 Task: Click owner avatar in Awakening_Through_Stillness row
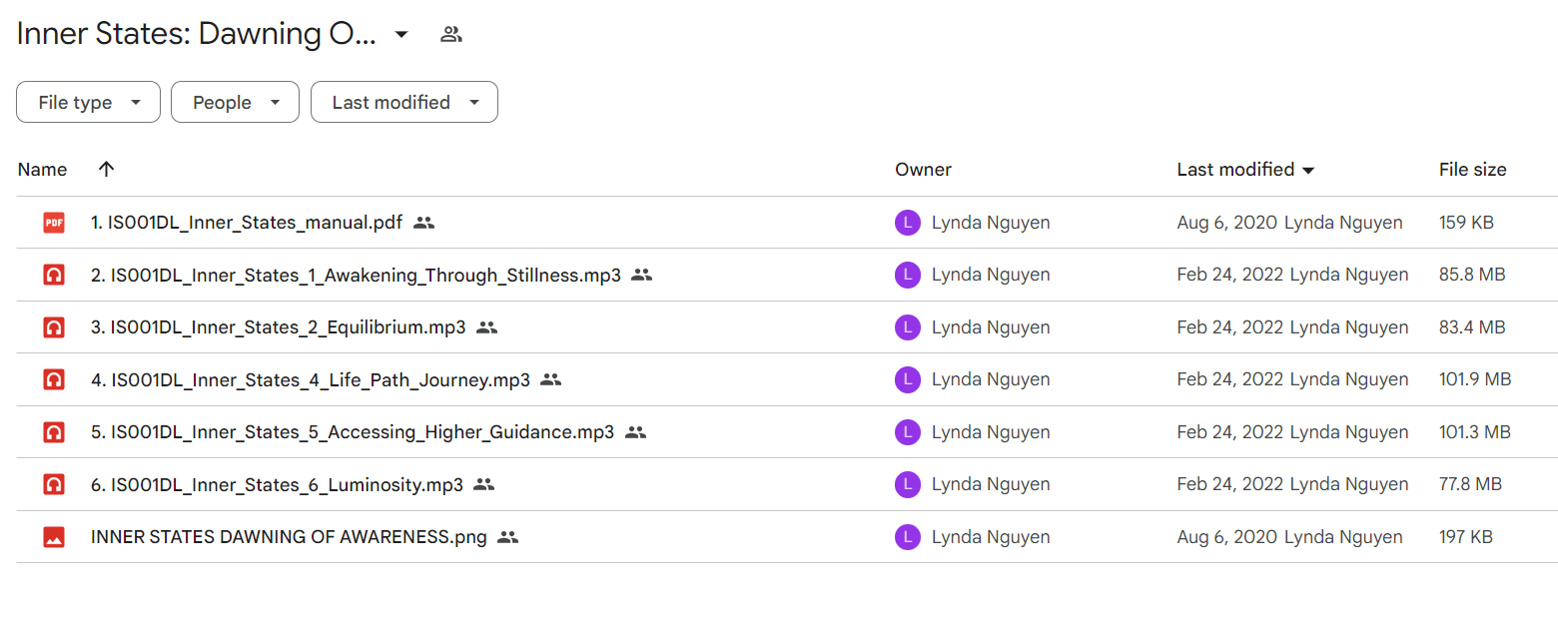907,275
